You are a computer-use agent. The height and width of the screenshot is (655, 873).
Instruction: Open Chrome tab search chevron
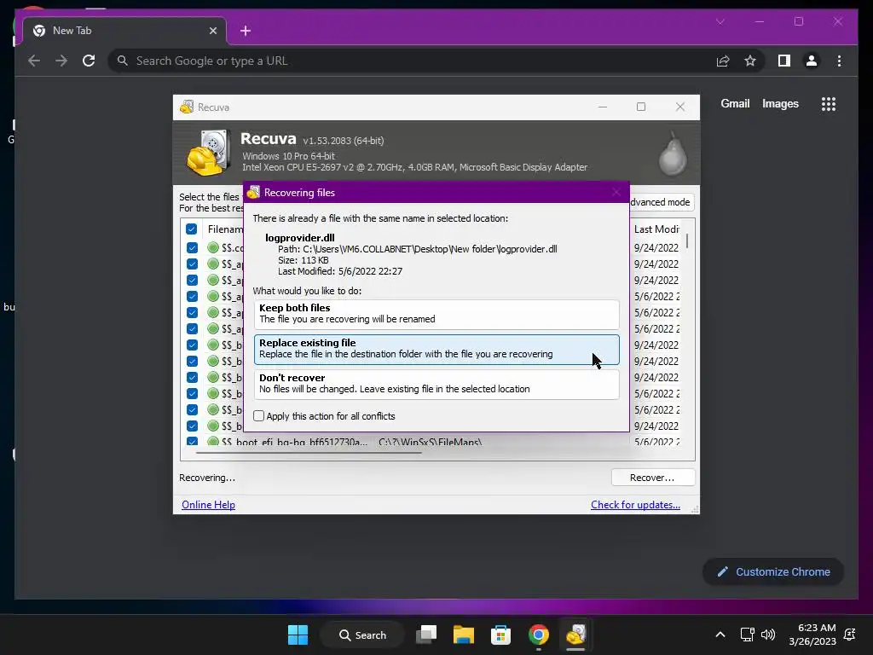click(720, 21)
